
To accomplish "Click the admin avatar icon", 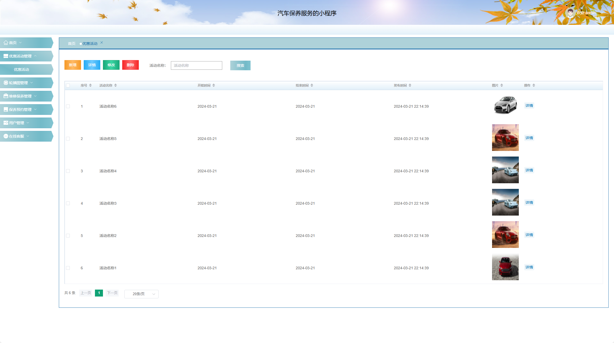I will click(x=570, y=13).
